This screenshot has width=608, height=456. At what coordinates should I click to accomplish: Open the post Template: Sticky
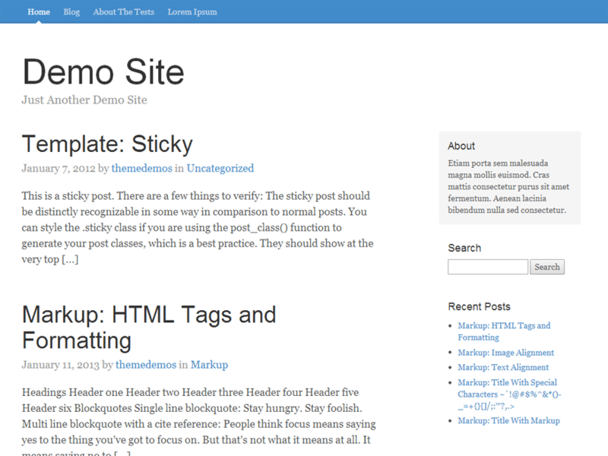point(107,144)
